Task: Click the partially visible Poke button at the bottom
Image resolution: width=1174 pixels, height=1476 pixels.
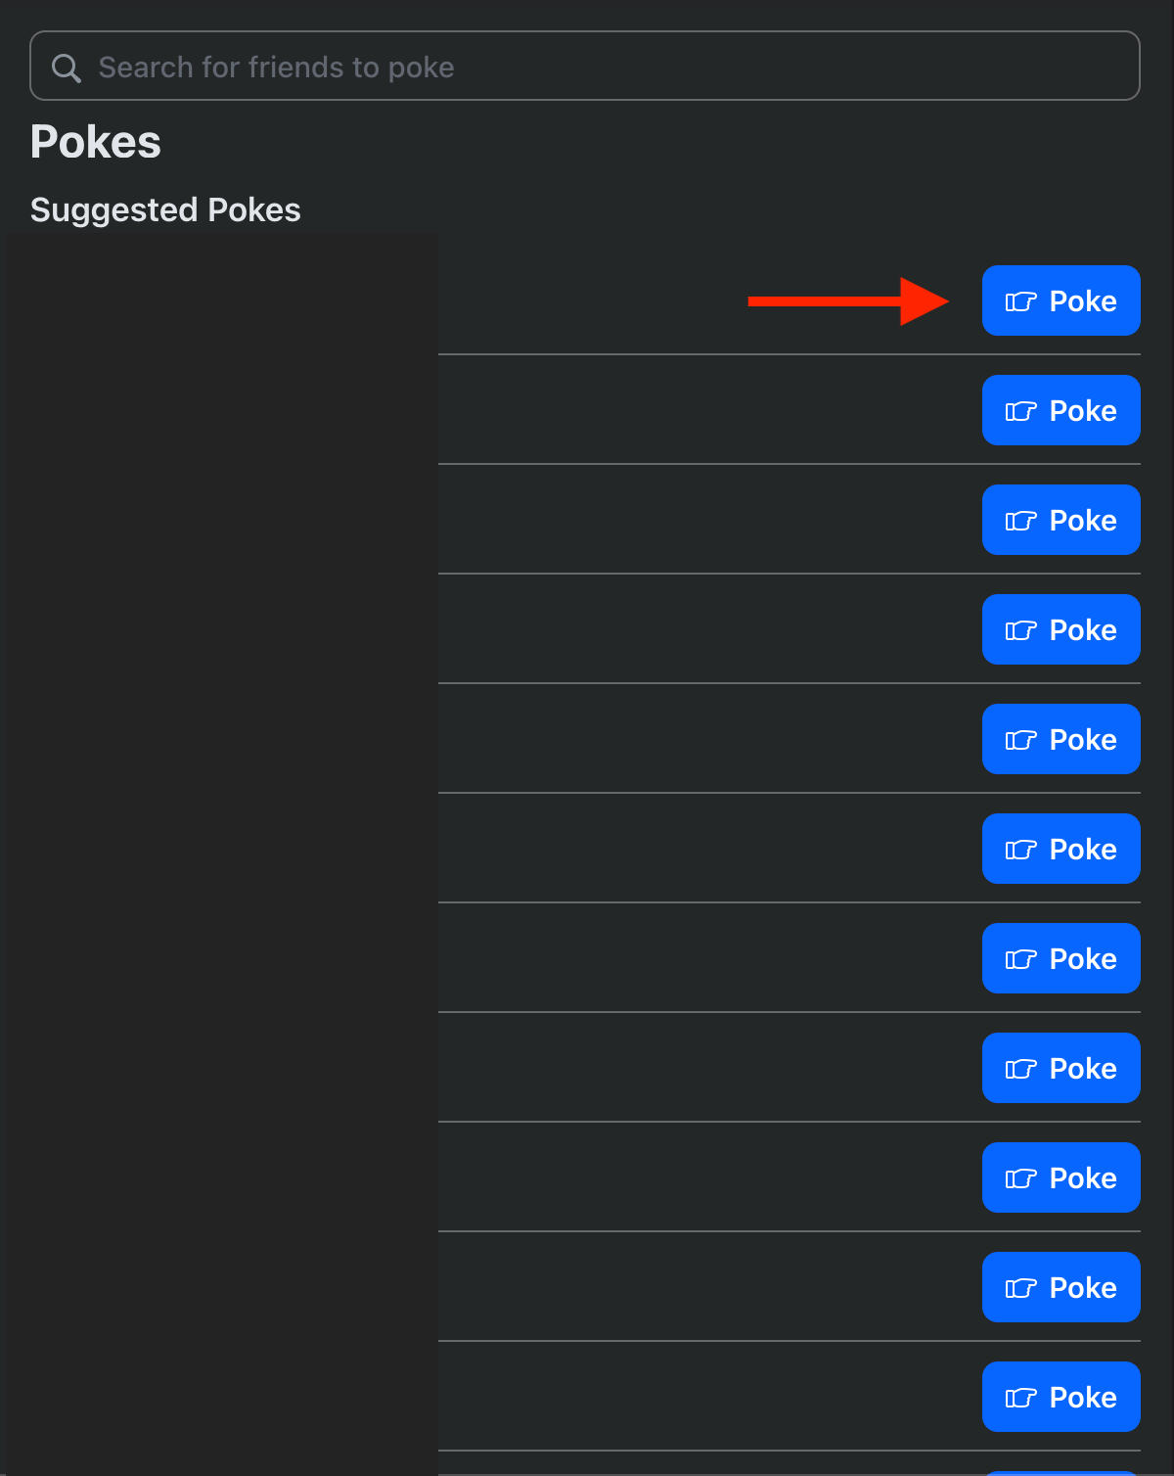Action: 1061,1472
